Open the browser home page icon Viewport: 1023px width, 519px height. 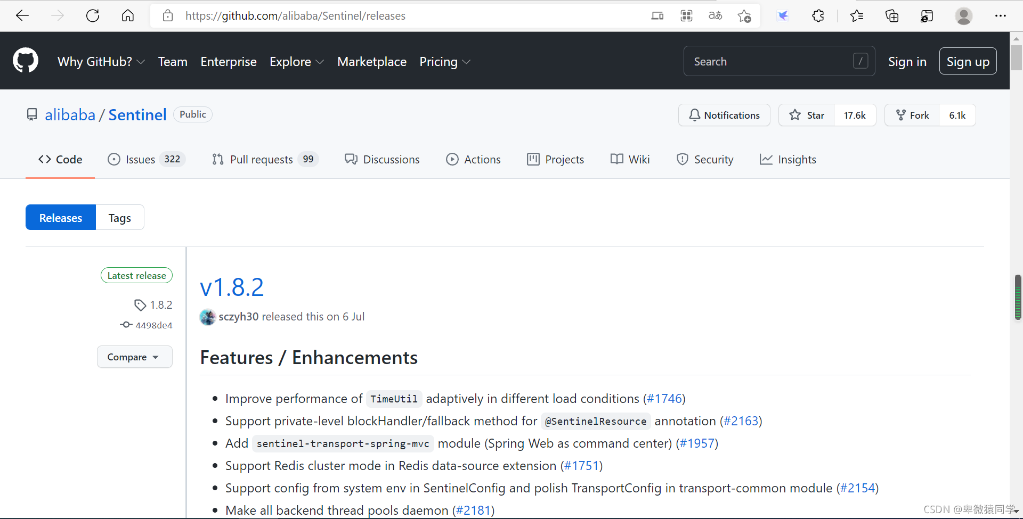[128, 16]
